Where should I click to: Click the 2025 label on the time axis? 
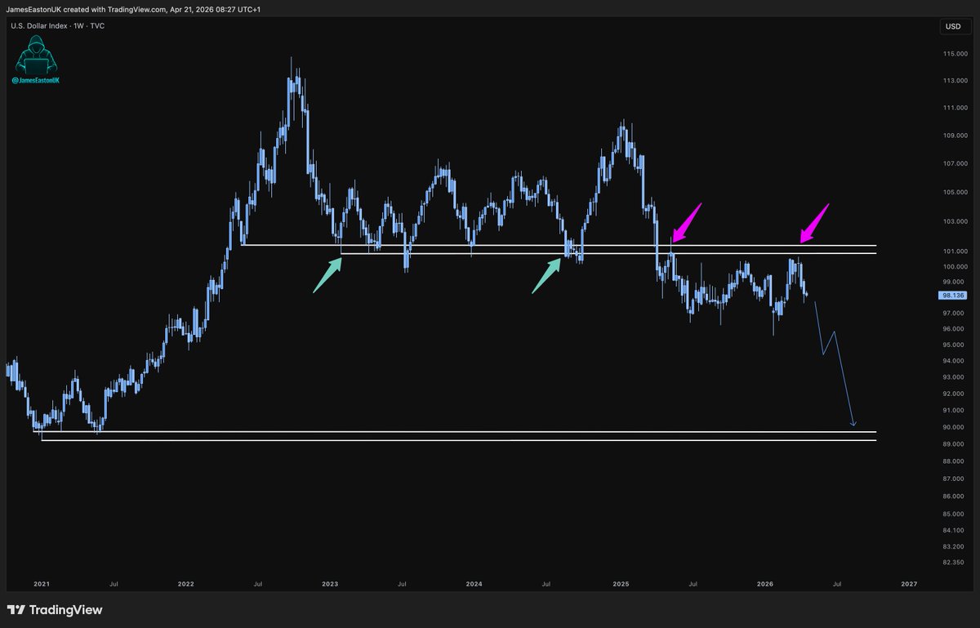(620, 584)
